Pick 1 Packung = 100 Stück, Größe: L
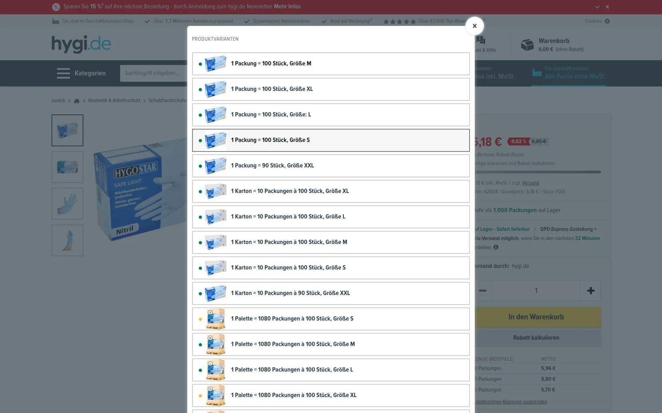This screenshot has height=413, width=662. (331, 115)
